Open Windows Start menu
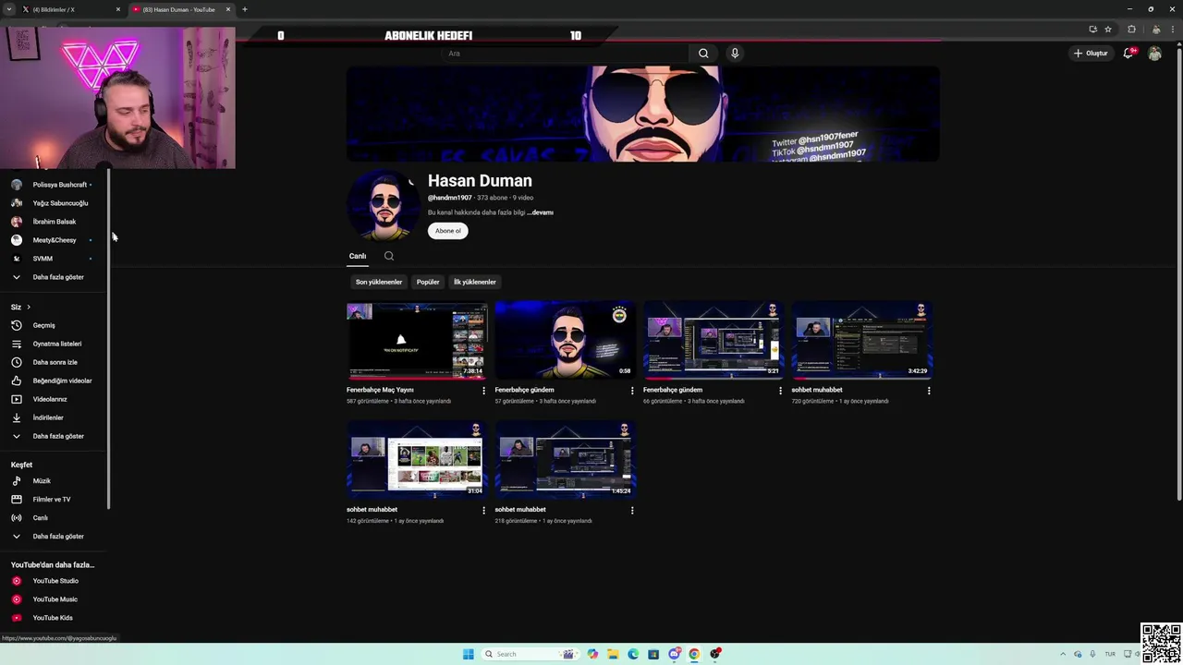Image resolution: width=1183 pixels, height=665 pixels. tap(469, 654)
